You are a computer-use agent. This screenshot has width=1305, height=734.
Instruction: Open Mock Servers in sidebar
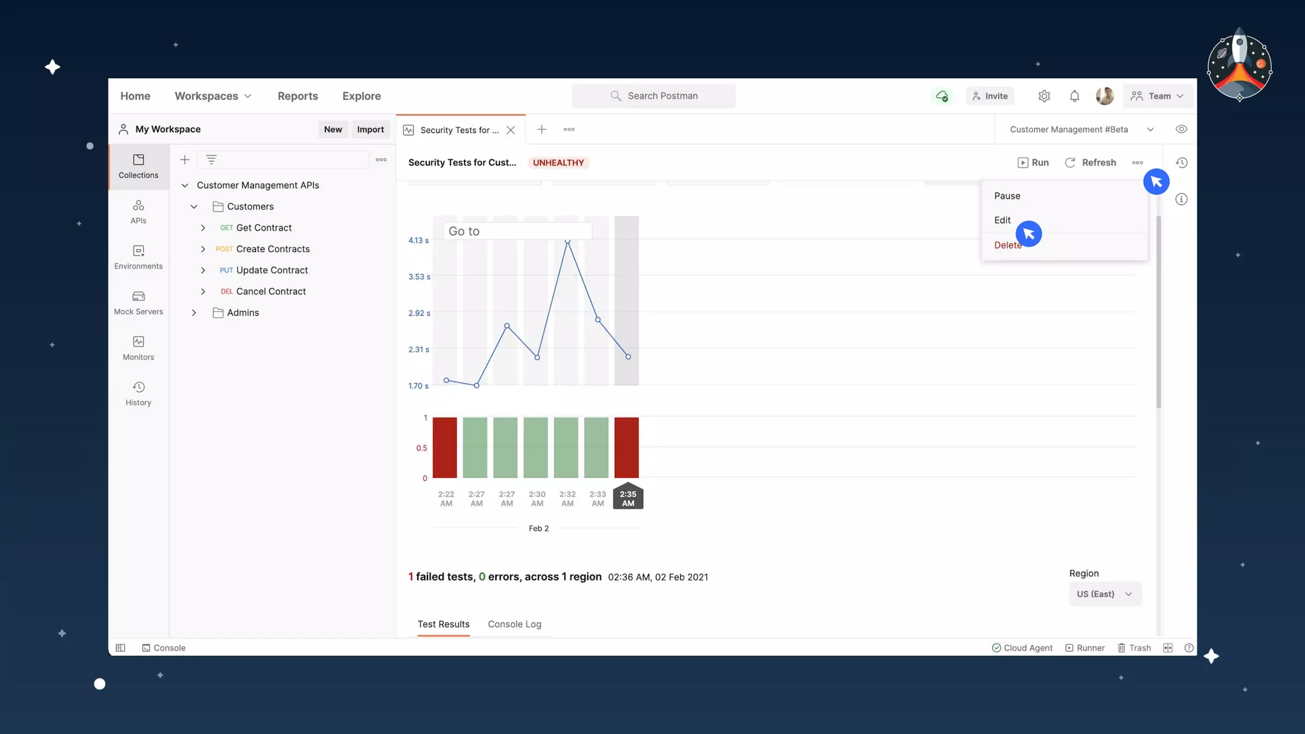point(138,303)
